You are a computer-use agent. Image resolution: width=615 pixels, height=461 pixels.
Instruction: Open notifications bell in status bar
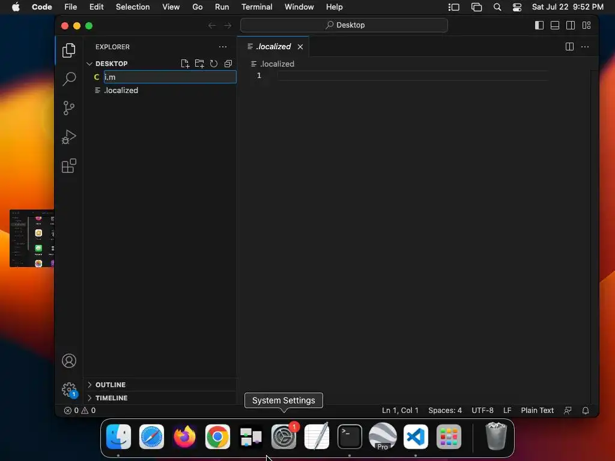(x=585, y=411)
